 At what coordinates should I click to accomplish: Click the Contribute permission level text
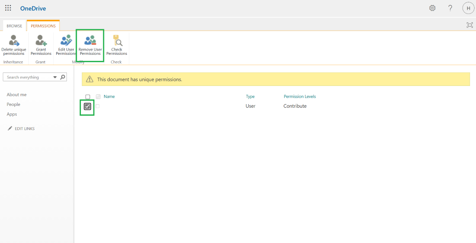295,106
